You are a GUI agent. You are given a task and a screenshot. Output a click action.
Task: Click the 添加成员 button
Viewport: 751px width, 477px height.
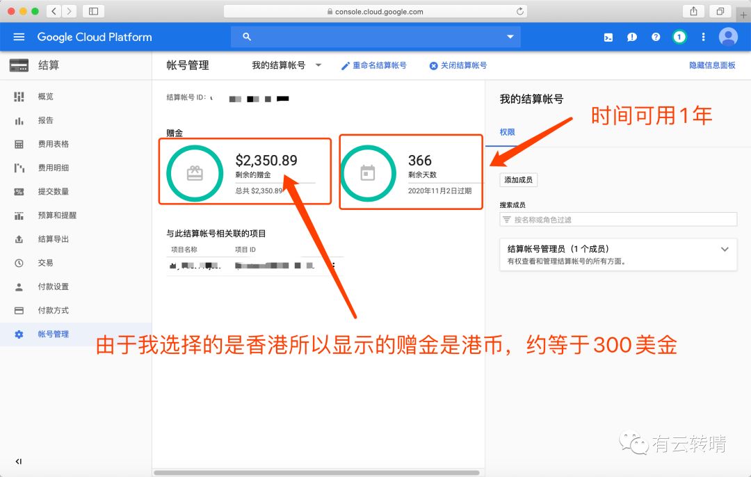[518, 180]
